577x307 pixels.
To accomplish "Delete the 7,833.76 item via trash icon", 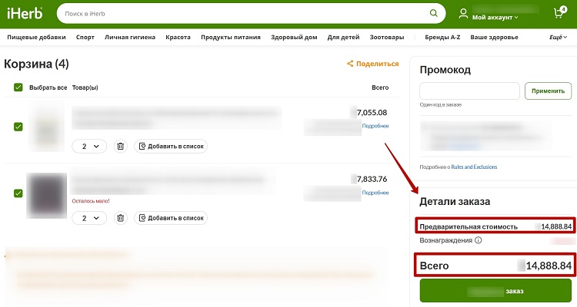I will 120,218.
